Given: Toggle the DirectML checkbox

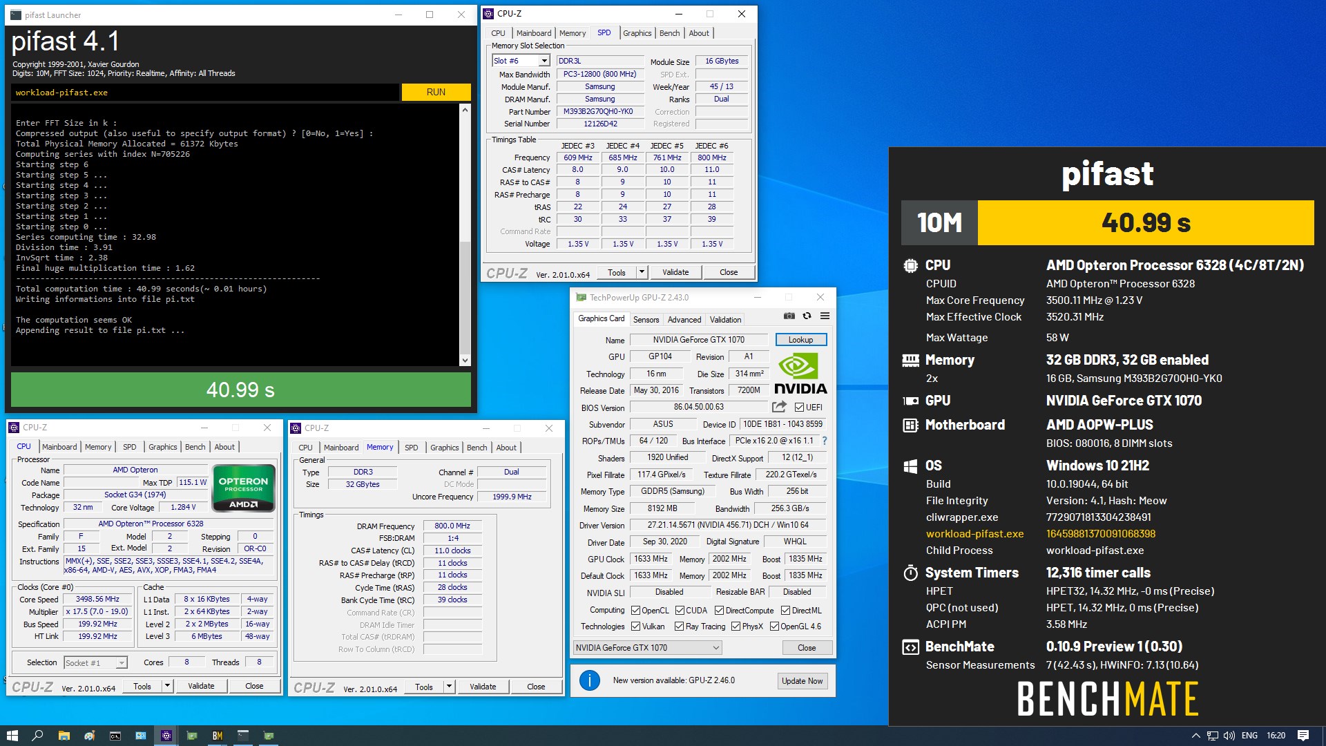Looking at the screenshot, I should point(785,611).
